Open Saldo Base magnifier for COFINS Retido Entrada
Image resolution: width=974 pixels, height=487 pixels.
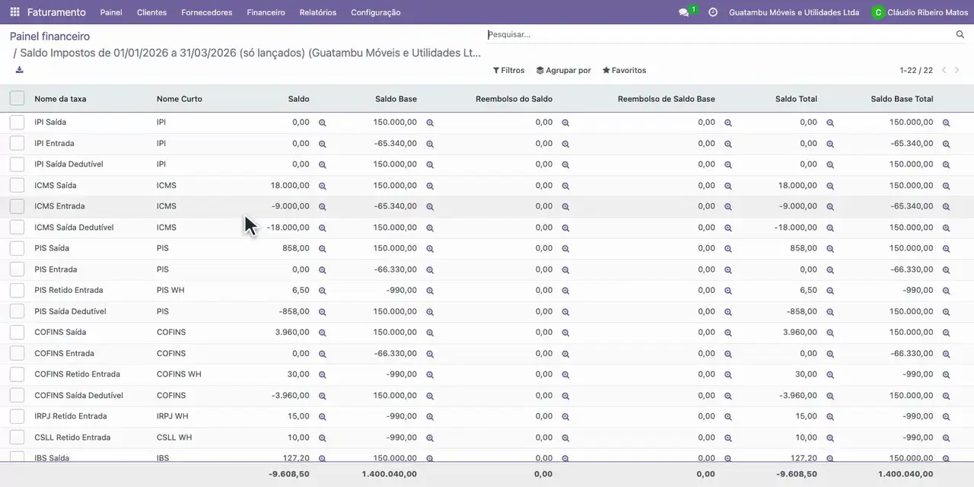(x=430, y=375)
